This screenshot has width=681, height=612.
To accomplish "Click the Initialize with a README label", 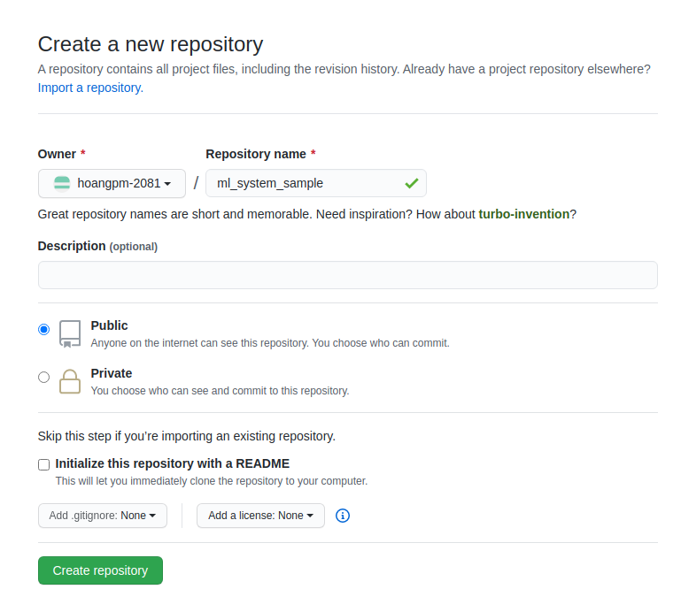I will pos(173,463).
